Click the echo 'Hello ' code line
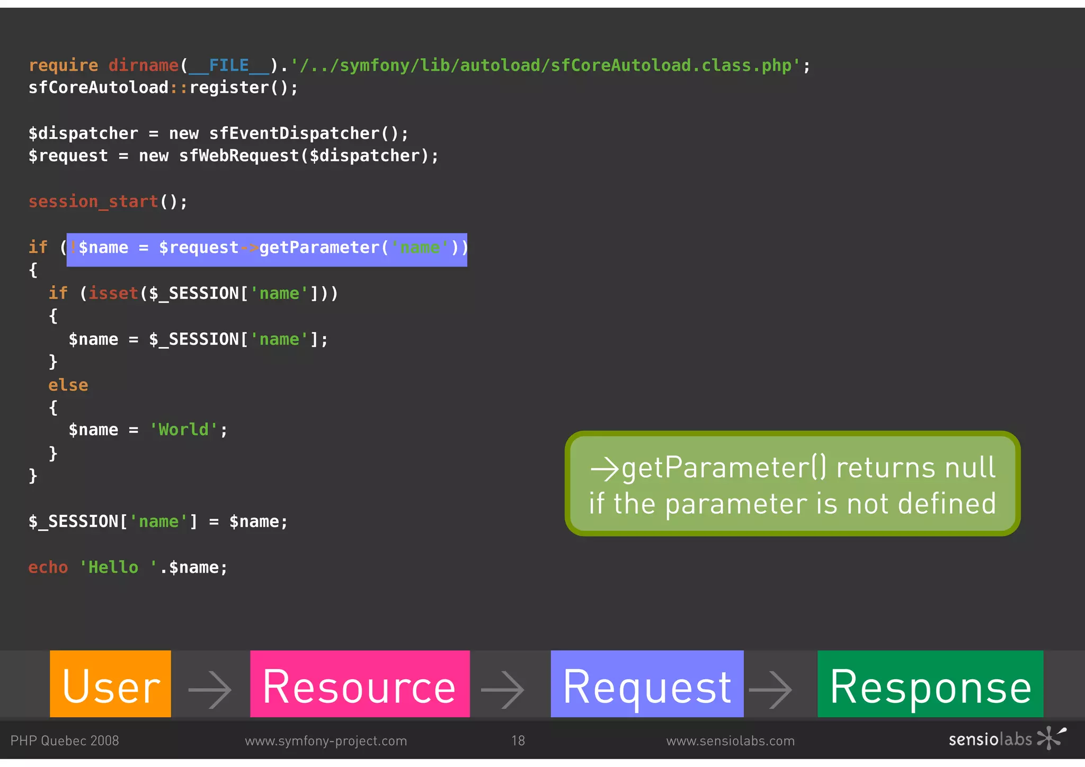Image resolution: width=1085 pixels, height=767 pixels. tap(128, 567)
